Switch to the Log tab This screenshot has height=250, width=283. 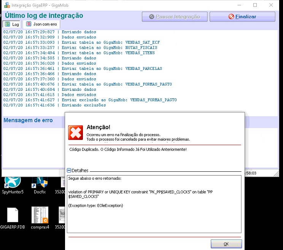tap(12, 24)
